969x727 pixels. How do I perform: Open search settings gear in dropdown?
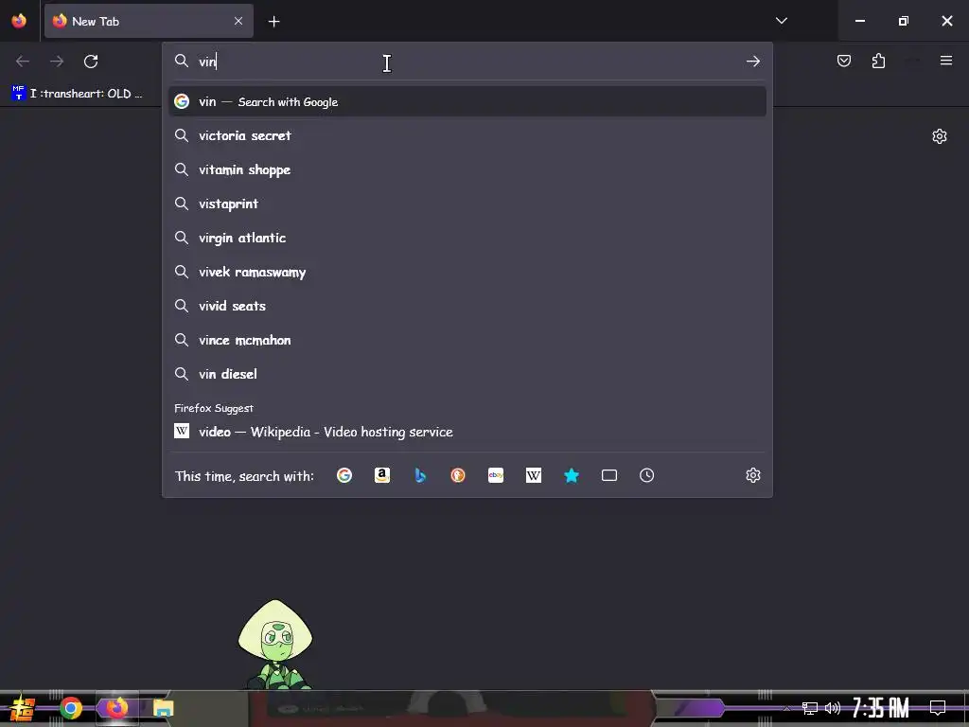coord(752,475)
